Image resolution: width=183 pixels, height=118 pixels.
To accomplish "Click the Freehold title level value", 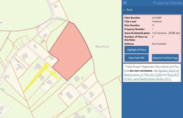I will (x=156, y=21).
